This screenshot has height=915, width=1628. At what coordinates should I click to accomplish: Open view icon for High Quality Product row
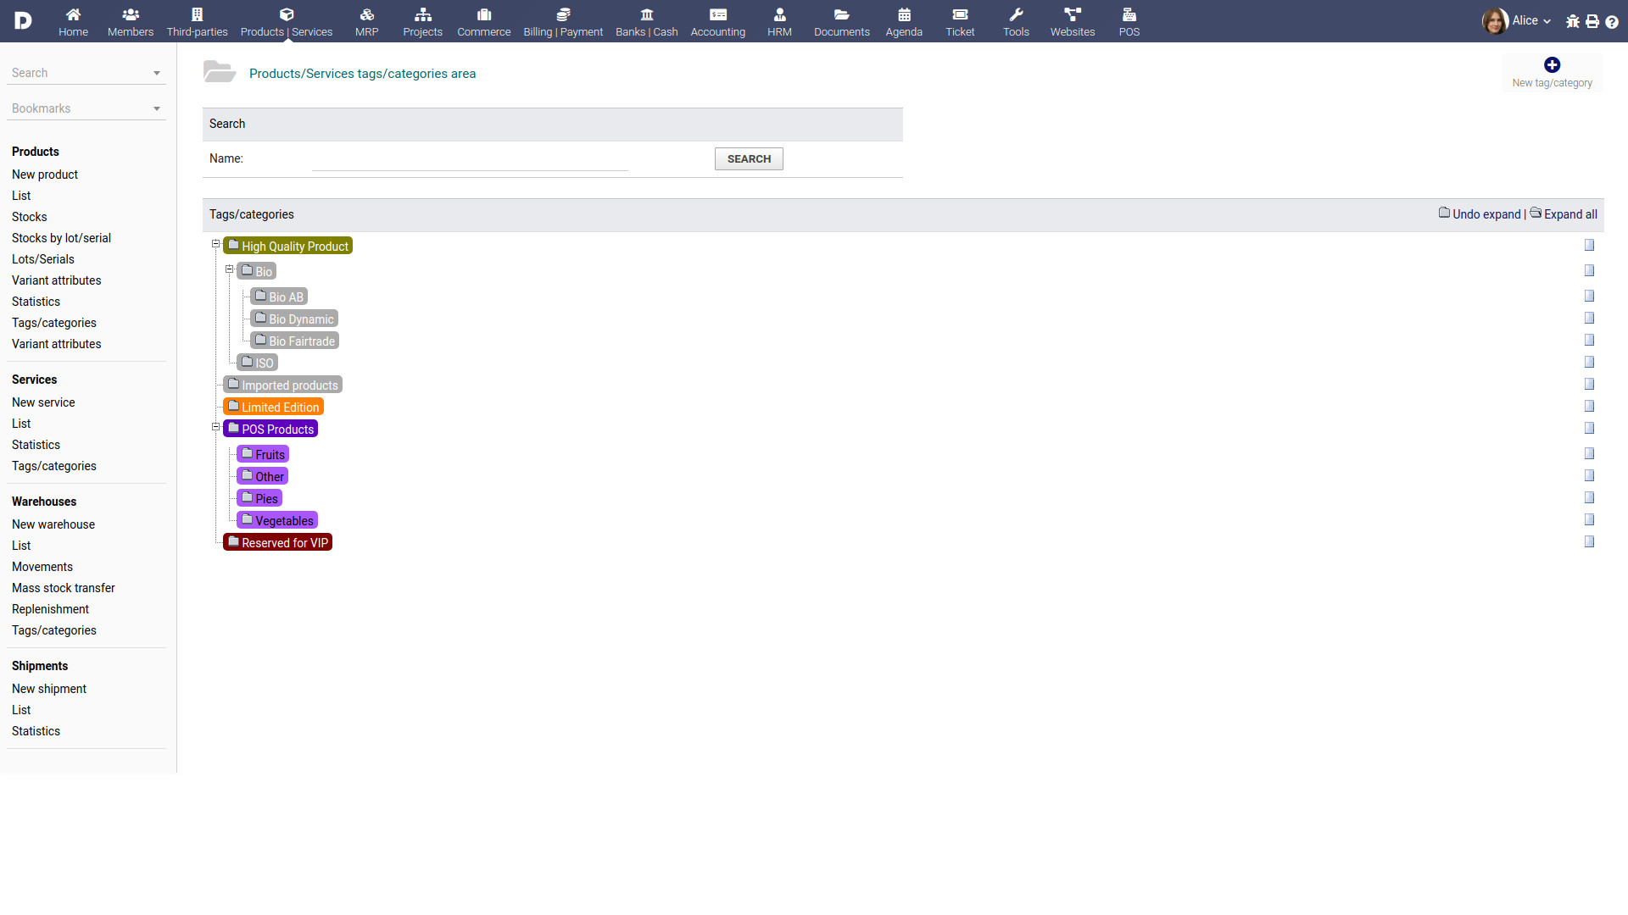pos(1589,246)
